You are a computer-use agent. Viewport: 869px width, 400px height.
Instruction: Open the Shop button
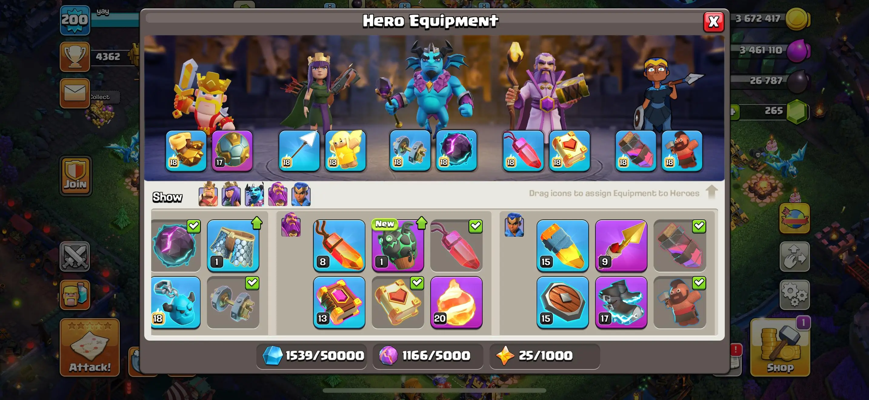(780, 347)
